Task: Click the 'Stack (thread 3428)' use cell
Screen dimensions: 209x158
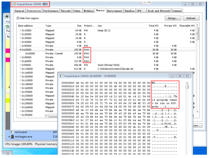Action: tap(109, 65)
